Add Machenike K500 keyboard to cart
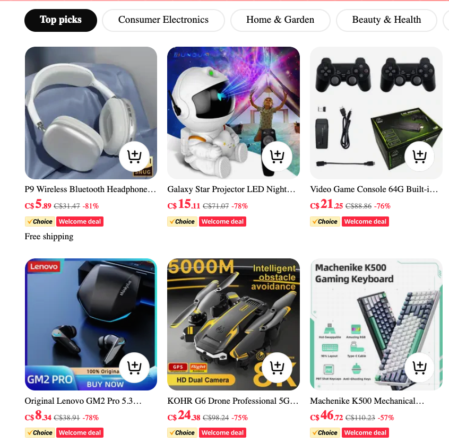This screenshot has width=449, height=443. [x=419, y=368]
